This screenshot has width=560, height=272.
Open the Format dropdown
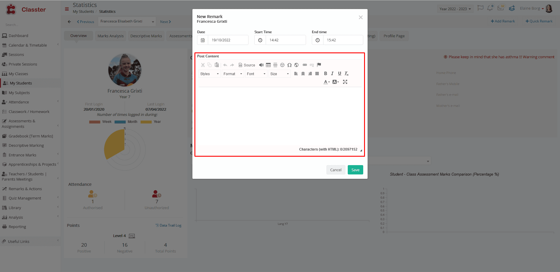click(233, 74)
